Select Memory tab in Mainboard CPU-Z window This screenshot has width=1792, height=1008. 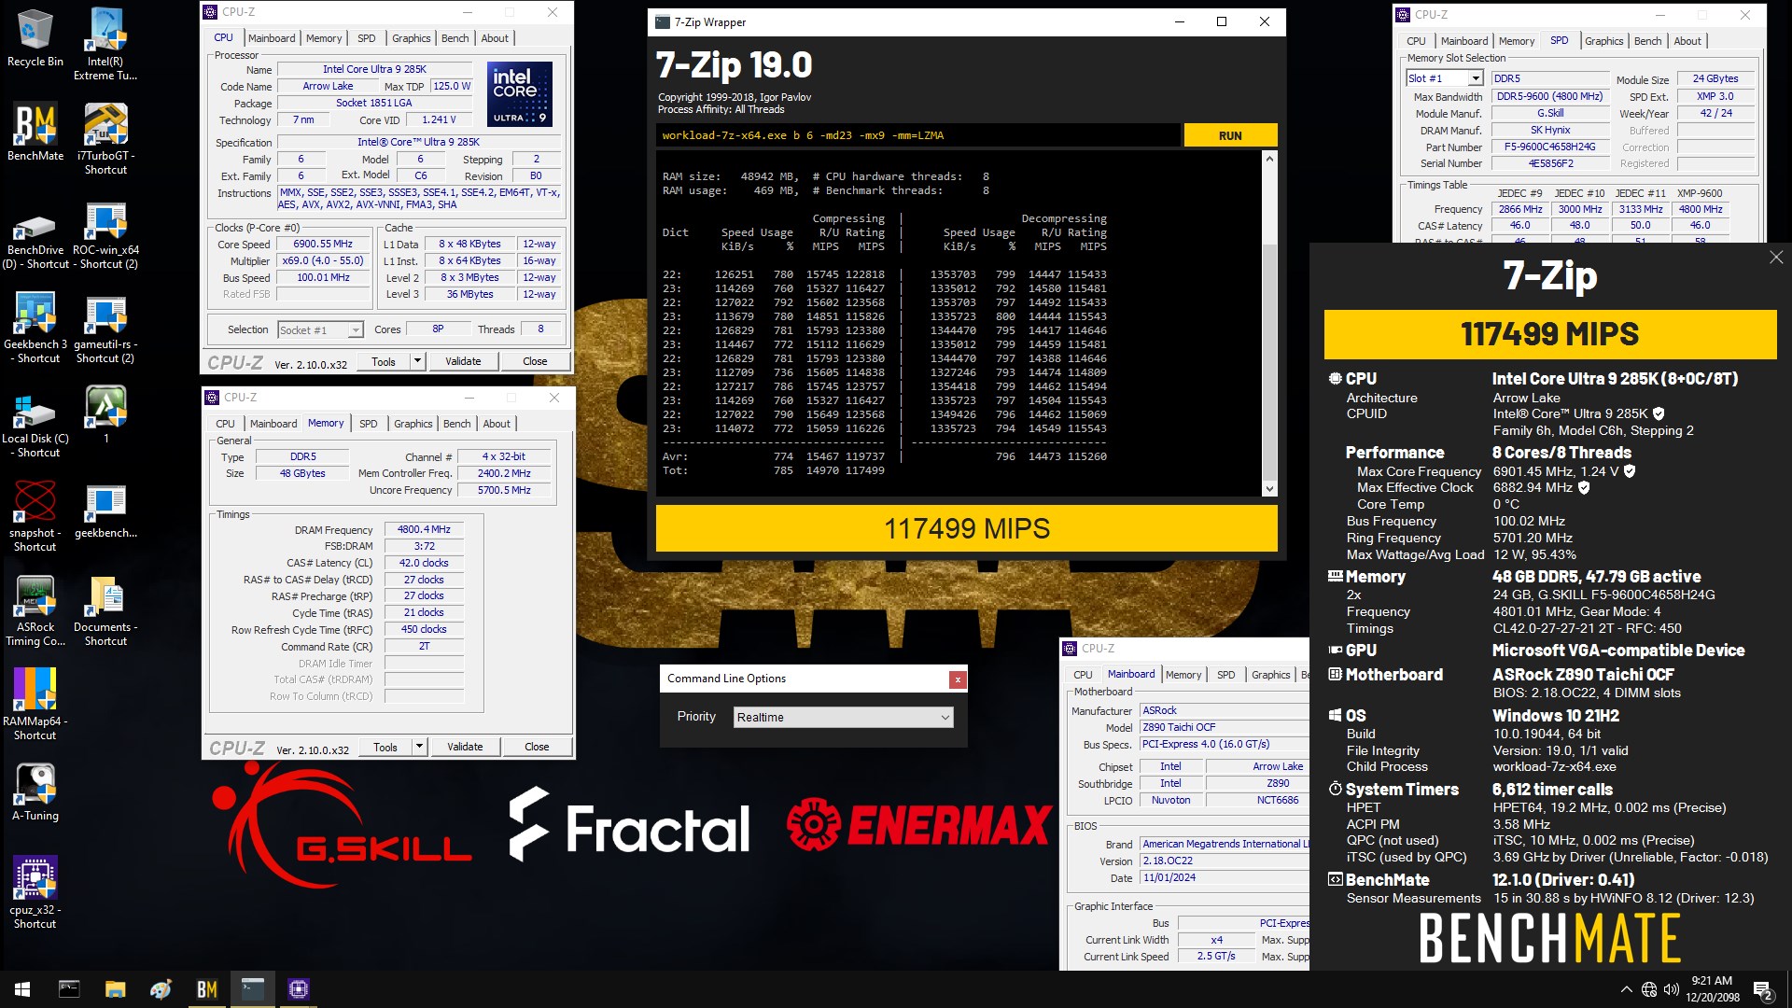(x=1183, y=675)
